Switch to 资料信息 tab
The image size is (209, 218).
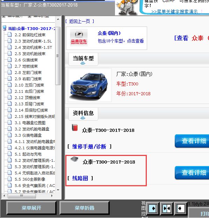tap(83, 114)
